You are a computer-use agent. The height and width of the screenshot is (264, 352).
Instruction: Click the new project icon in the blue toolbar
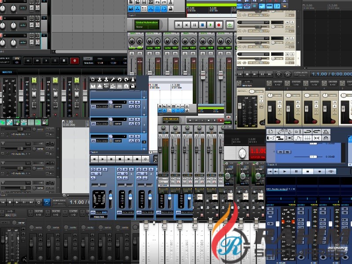coord(93,79)
